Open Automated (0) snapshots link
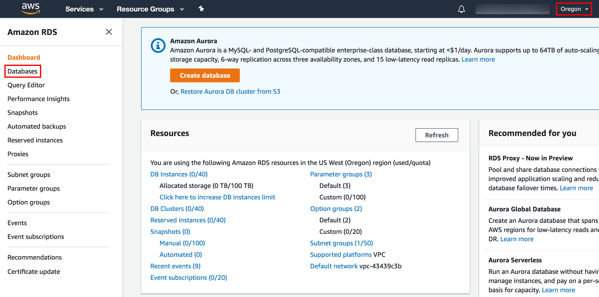 click(181, 255)
